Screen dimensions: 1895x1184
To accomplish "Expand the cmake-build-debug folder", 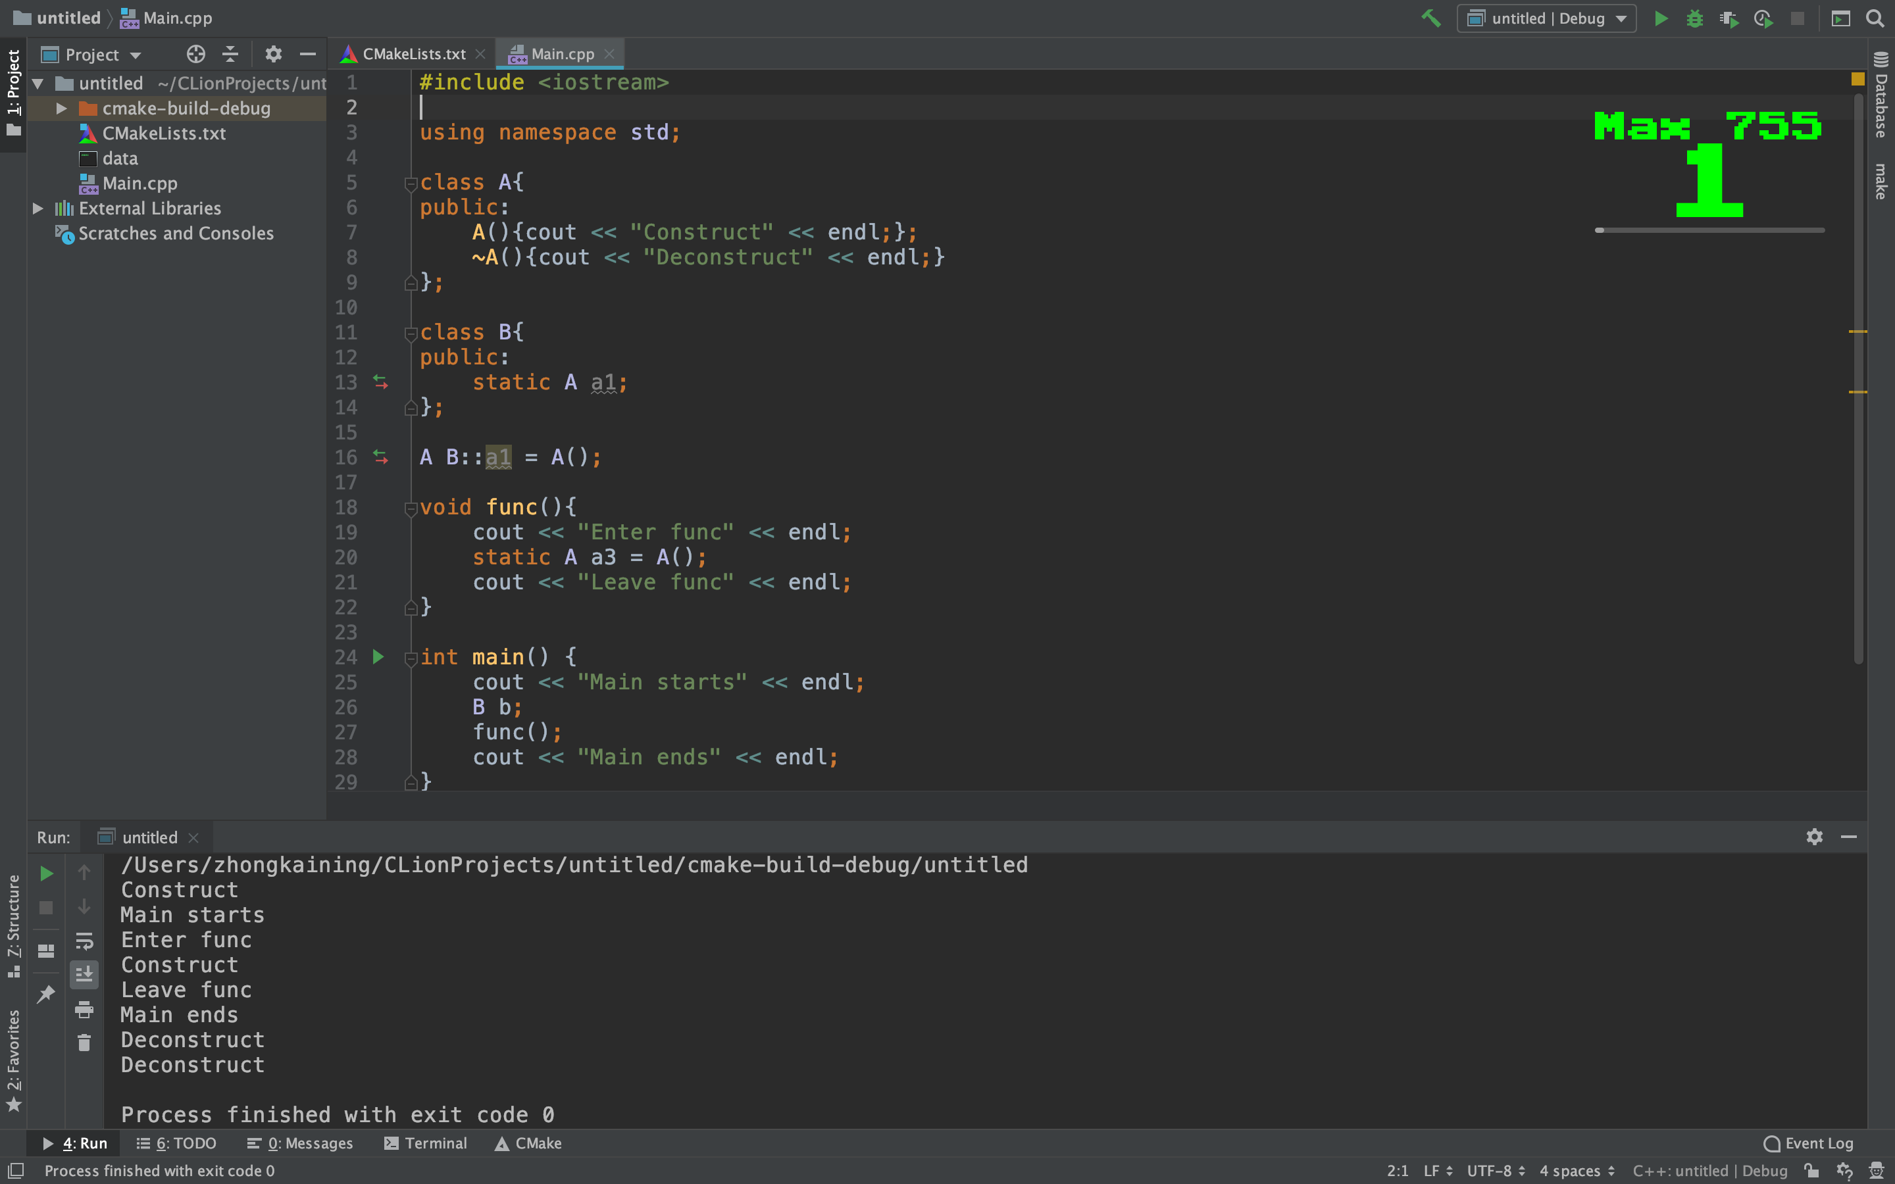I will click(61, 108).
